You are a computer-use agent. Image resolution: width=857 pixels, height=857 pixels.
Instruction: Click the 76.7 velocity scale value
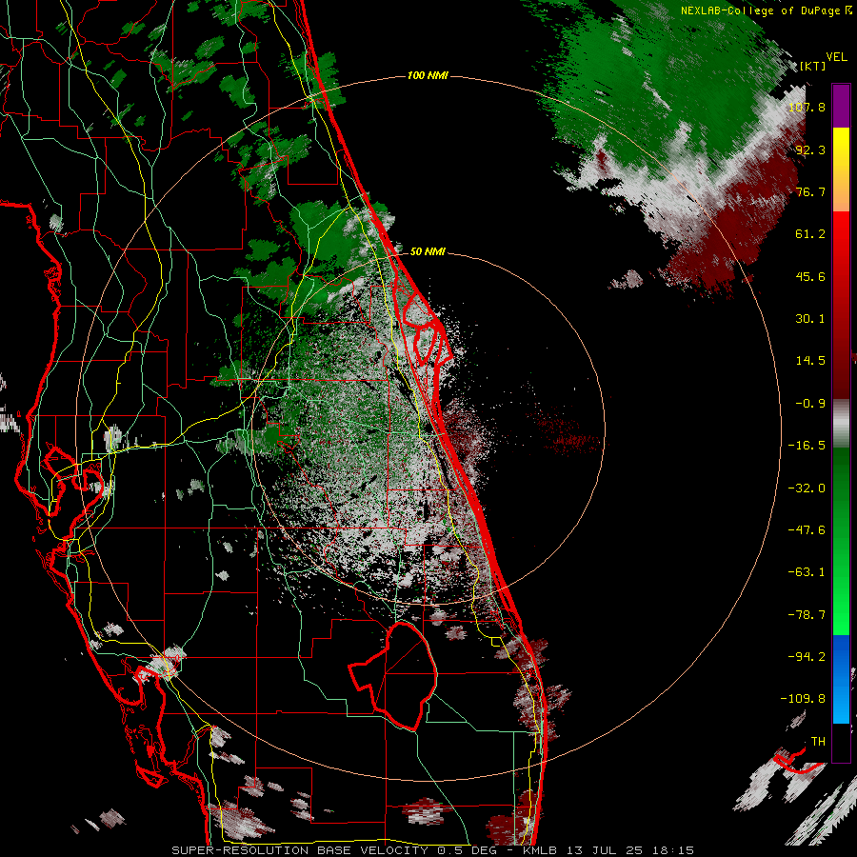tap(810, 191)
